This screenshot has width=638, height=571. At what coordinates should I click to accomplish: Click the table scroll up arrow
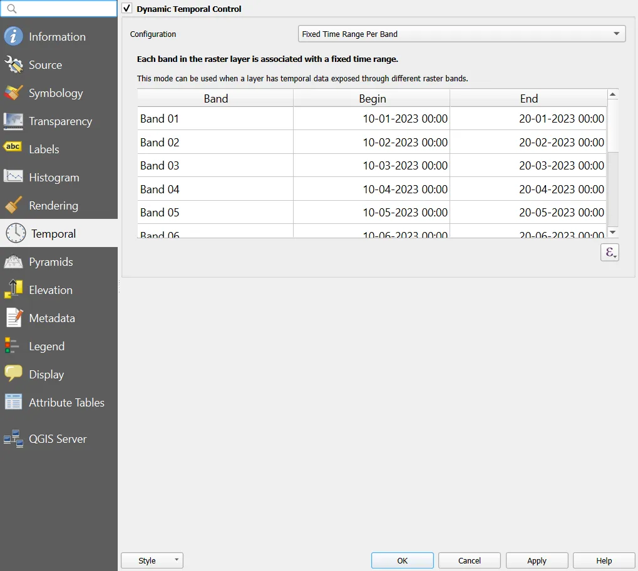click(x=613, y=94)
